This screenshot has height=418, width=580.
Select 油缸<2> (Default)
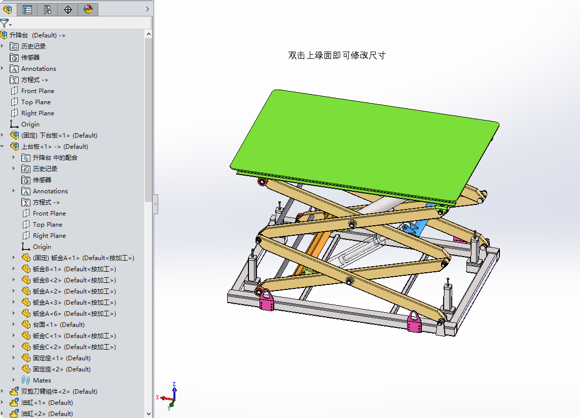(47, 413)
